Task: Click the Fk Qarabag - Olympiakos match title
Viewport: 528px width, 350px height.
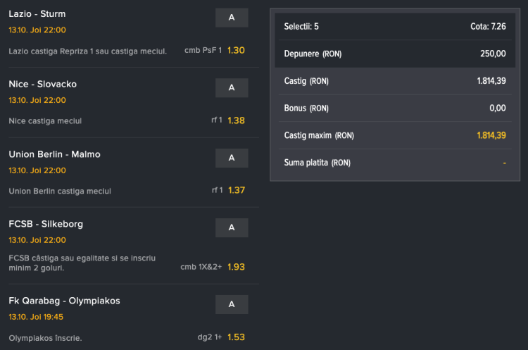Action: 64,301
